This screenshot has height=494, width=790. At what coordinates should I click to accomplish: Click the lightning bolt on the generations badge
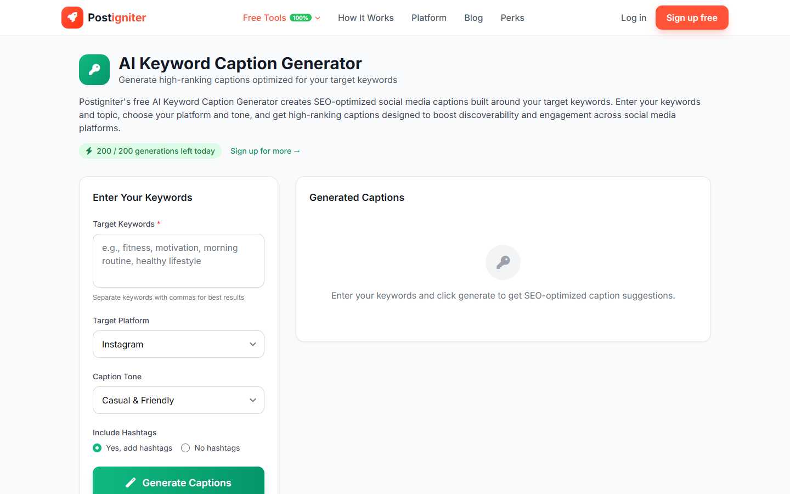tap(89, 150)
